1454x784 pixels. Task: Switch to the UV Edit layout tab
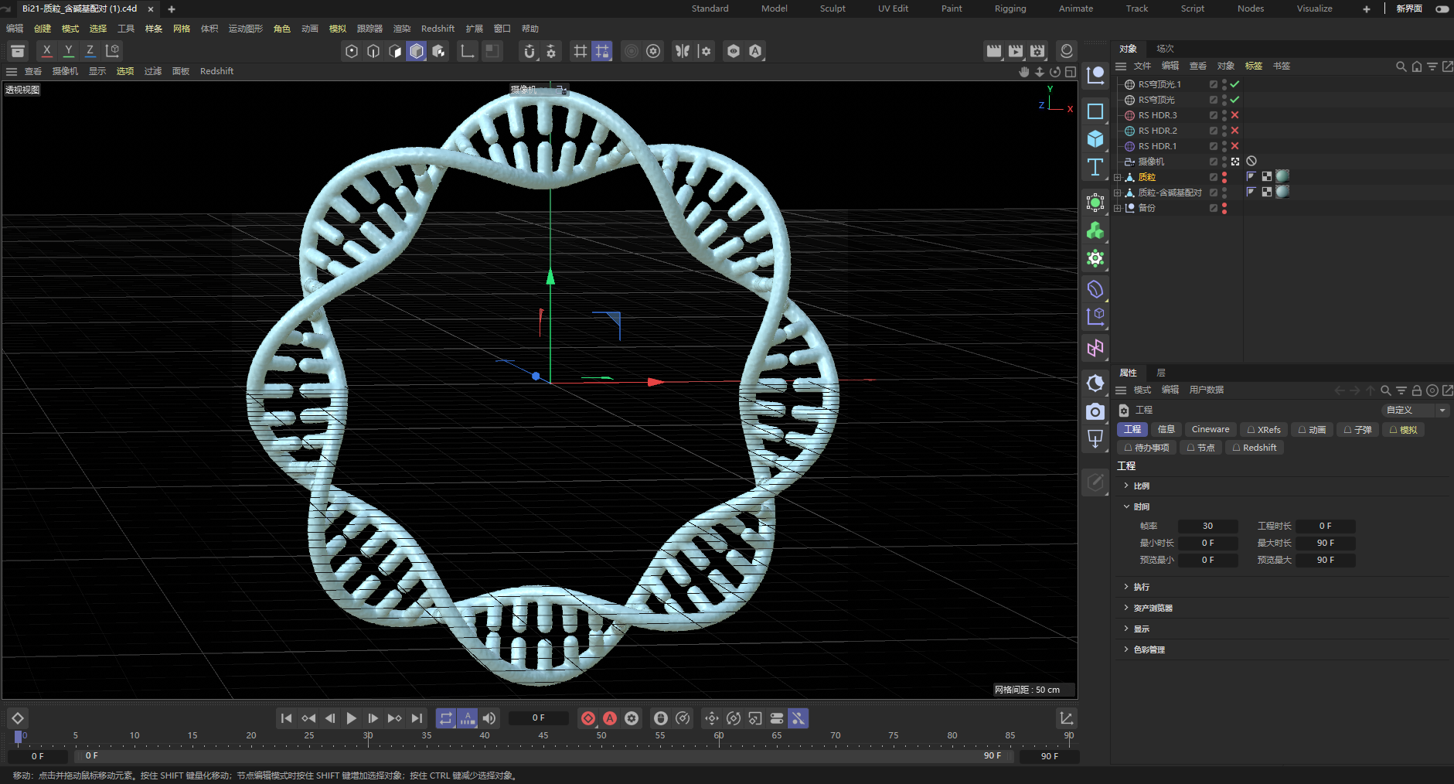click(x=893, y=9)
